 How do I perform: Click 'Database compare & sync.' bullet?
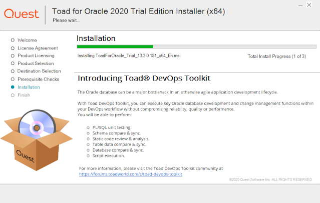pyautogui.click(x=118, y=150)
